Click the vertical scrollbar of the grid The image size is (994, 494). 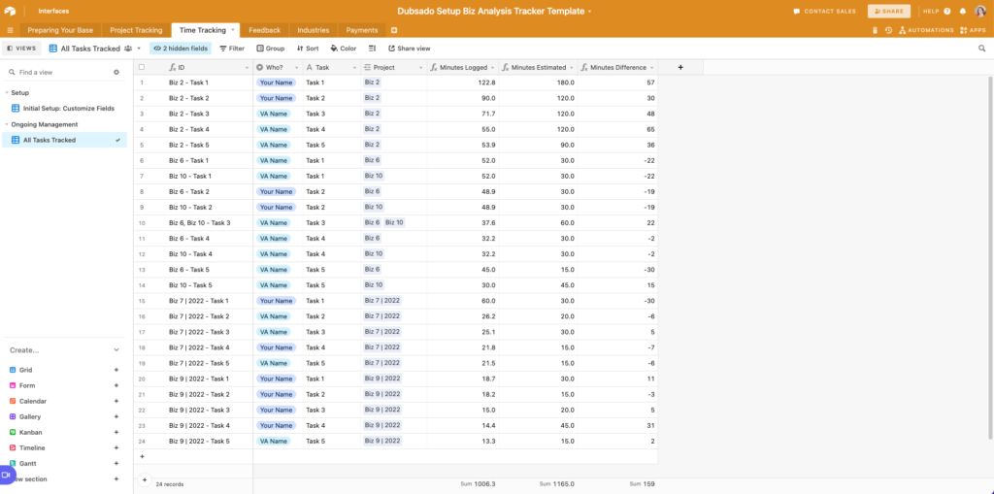[x=989, y=257]
